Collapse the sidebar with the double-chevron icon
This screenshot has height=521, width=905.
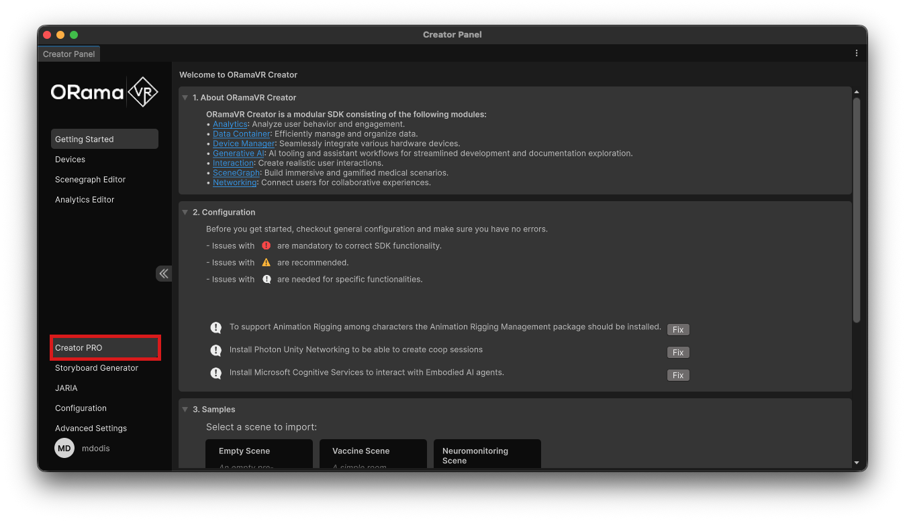[x=164, y=274]
